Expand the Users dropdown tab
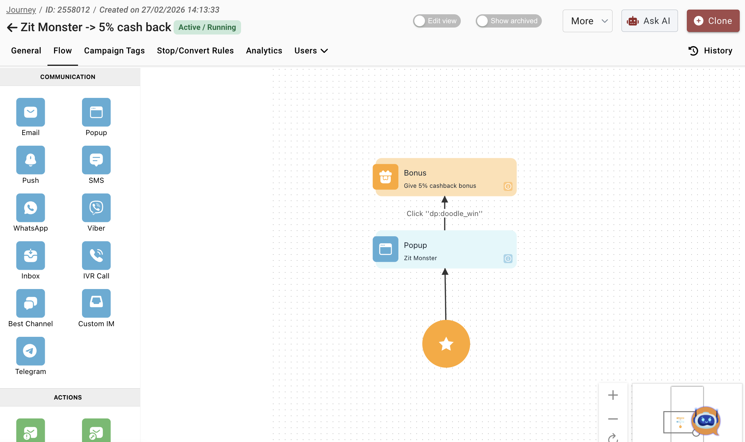The height and width of the screenshot is (442, 745). pos(311,51)
